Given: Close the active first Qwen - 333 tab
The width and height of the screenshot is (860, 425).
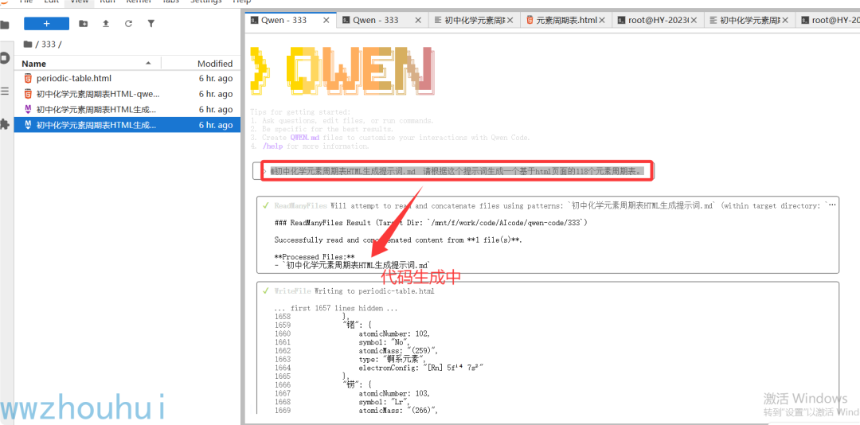Looking at the screenshot, I should [326, 20].
